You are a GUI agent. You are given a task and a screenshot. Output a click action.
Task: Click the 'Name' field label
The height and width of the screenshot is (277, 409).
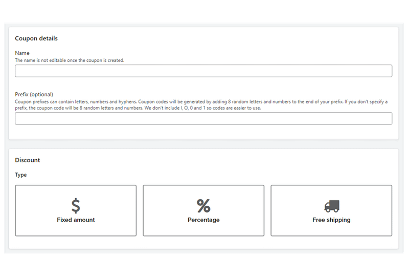click(22, 53)
